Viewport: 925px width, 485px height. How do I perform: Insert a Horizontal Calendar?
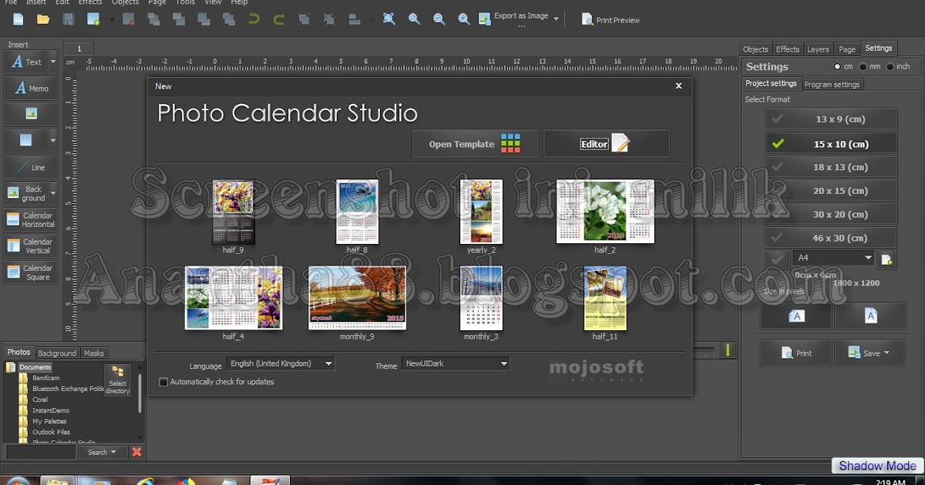(30, 219)
